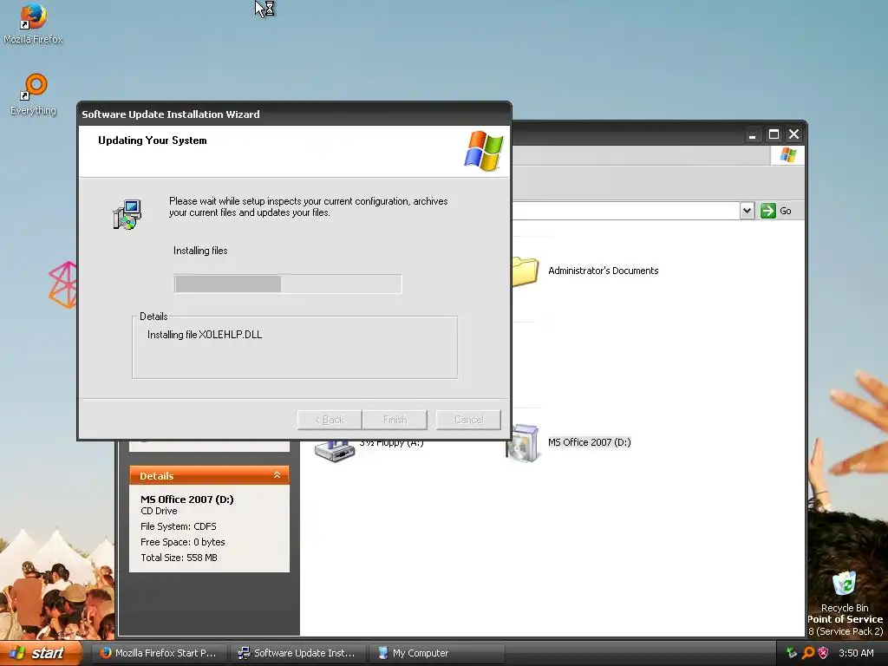Click the Windows logo in the wizard header
This screenshot has height=666, width=888.
[x=483, y=151]
